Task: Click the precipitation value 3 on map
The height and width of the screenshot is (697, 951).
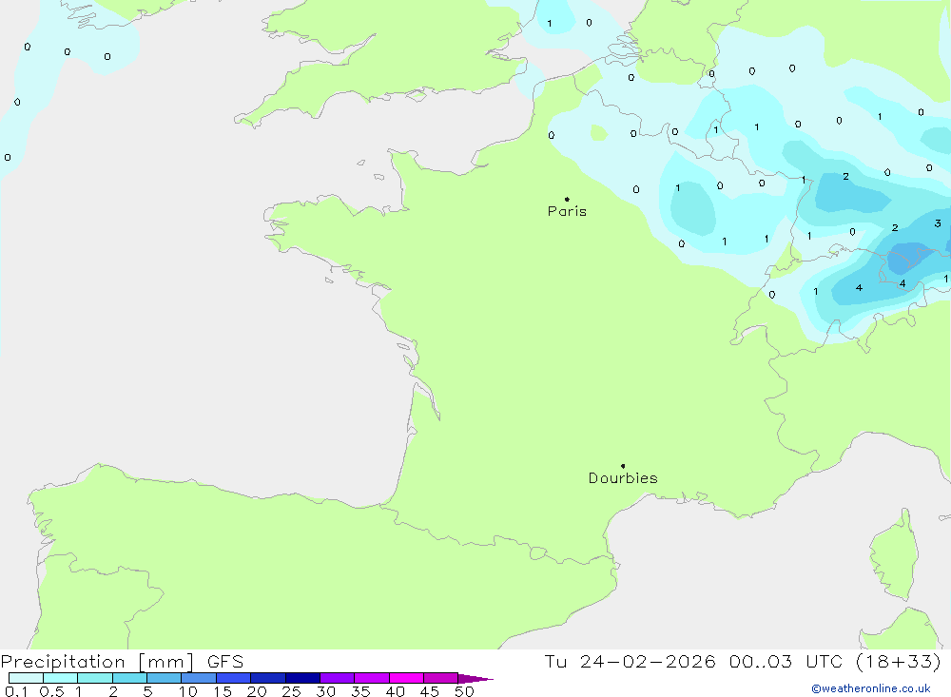Action: pyautogui.click(x=938, y=223)
